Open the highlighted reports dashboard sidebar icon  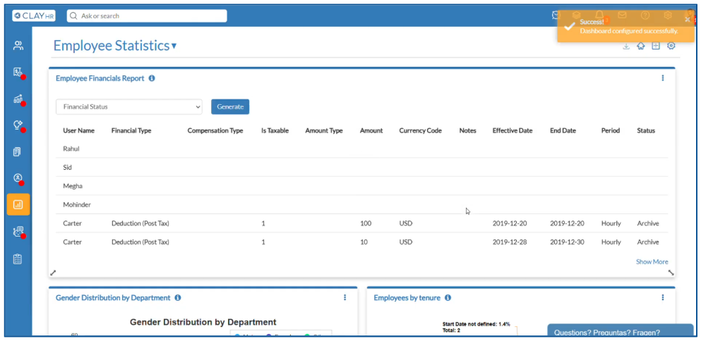[x=18, y=204]
